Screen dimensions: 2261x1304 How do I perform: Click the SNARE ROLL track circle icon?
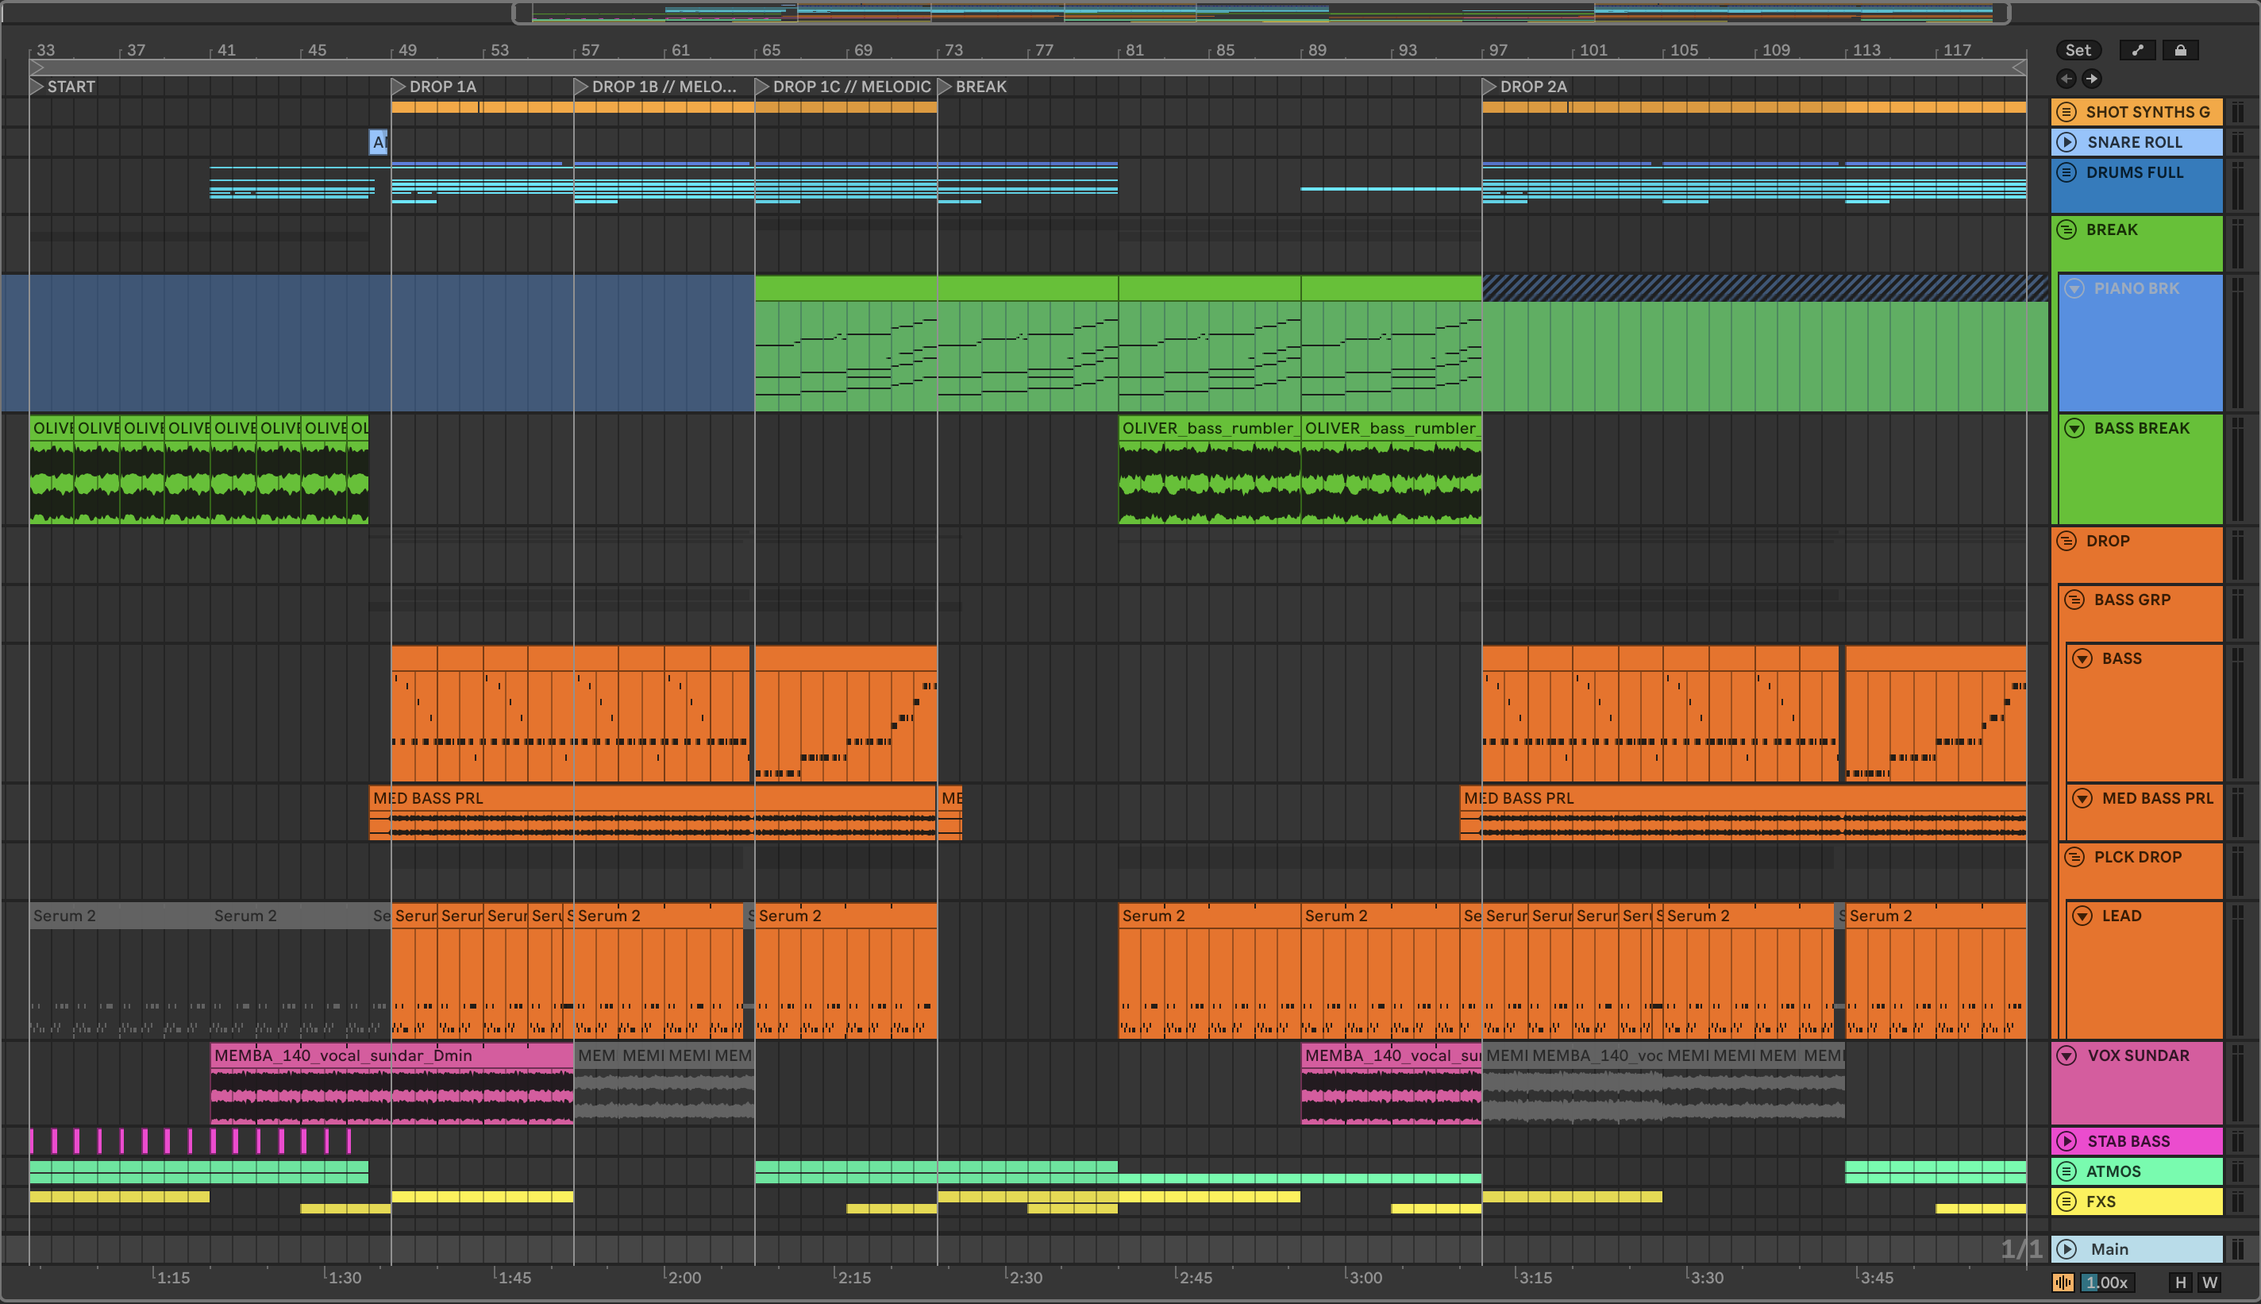tap(2066, 141)
